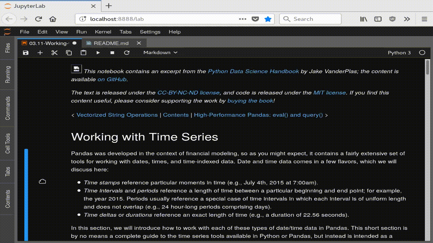Open the File menu

[25, 32]
